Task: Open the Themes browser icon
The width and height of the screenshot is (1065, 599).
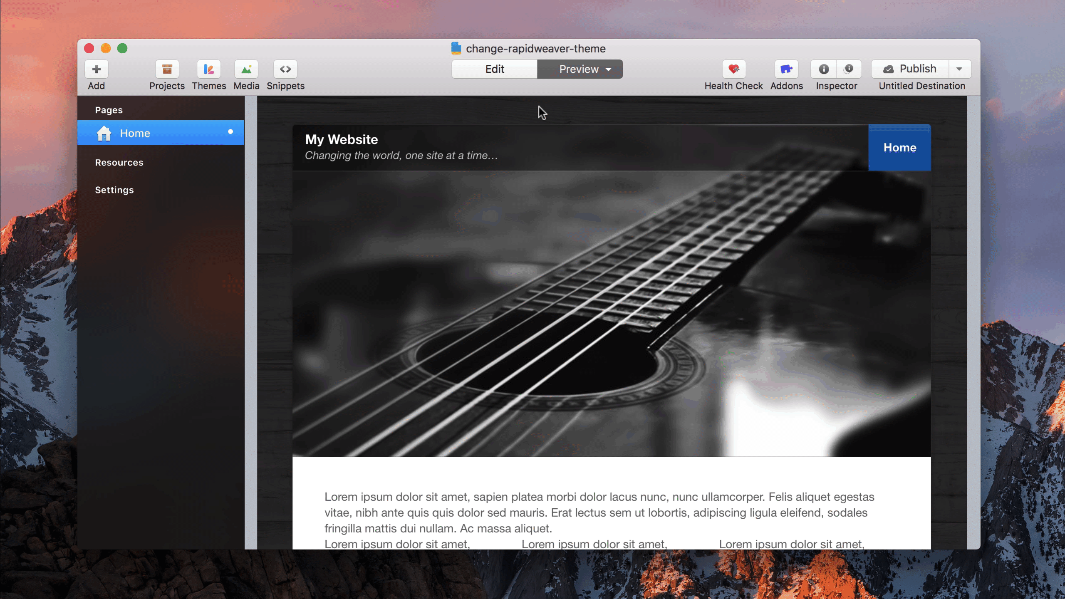Action: coord(208,69)
